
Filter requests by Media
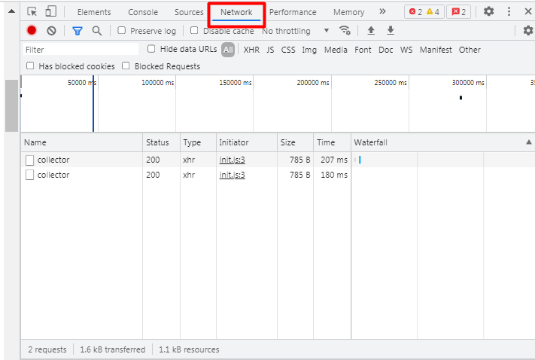click(336, 50)
